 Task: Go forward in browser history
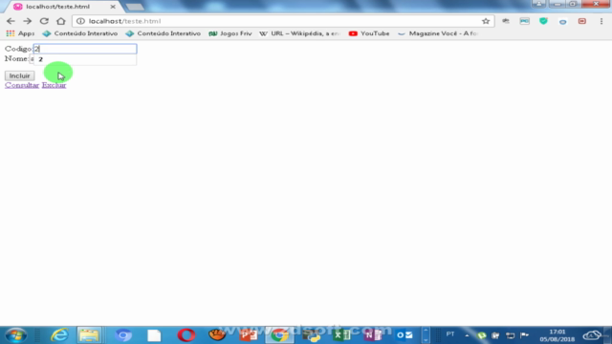[x=27, y=21]
